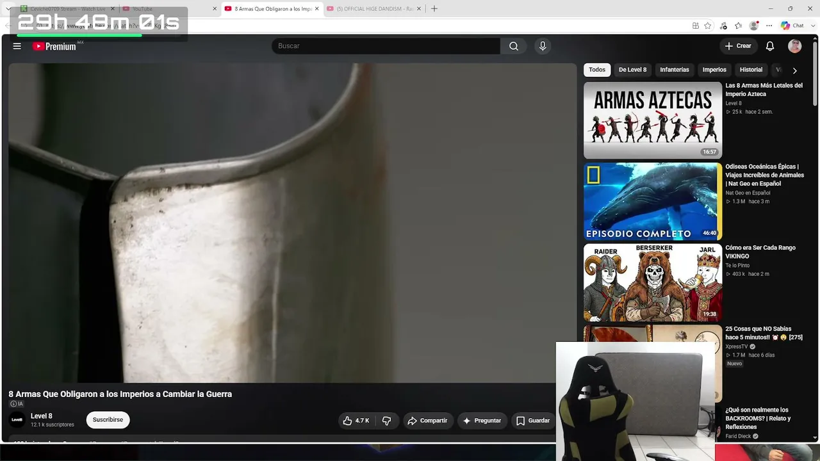Click the Compartir share button

428,421
